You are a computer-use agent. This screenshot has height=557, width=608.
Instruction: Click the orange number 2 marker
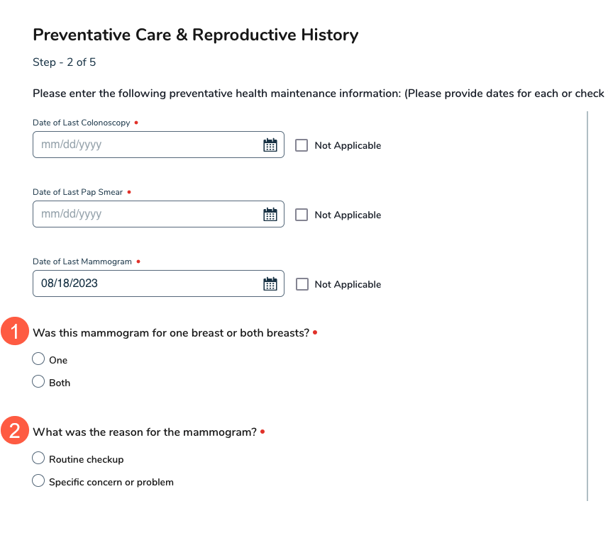pyautogui.click(x=15, y=431)
